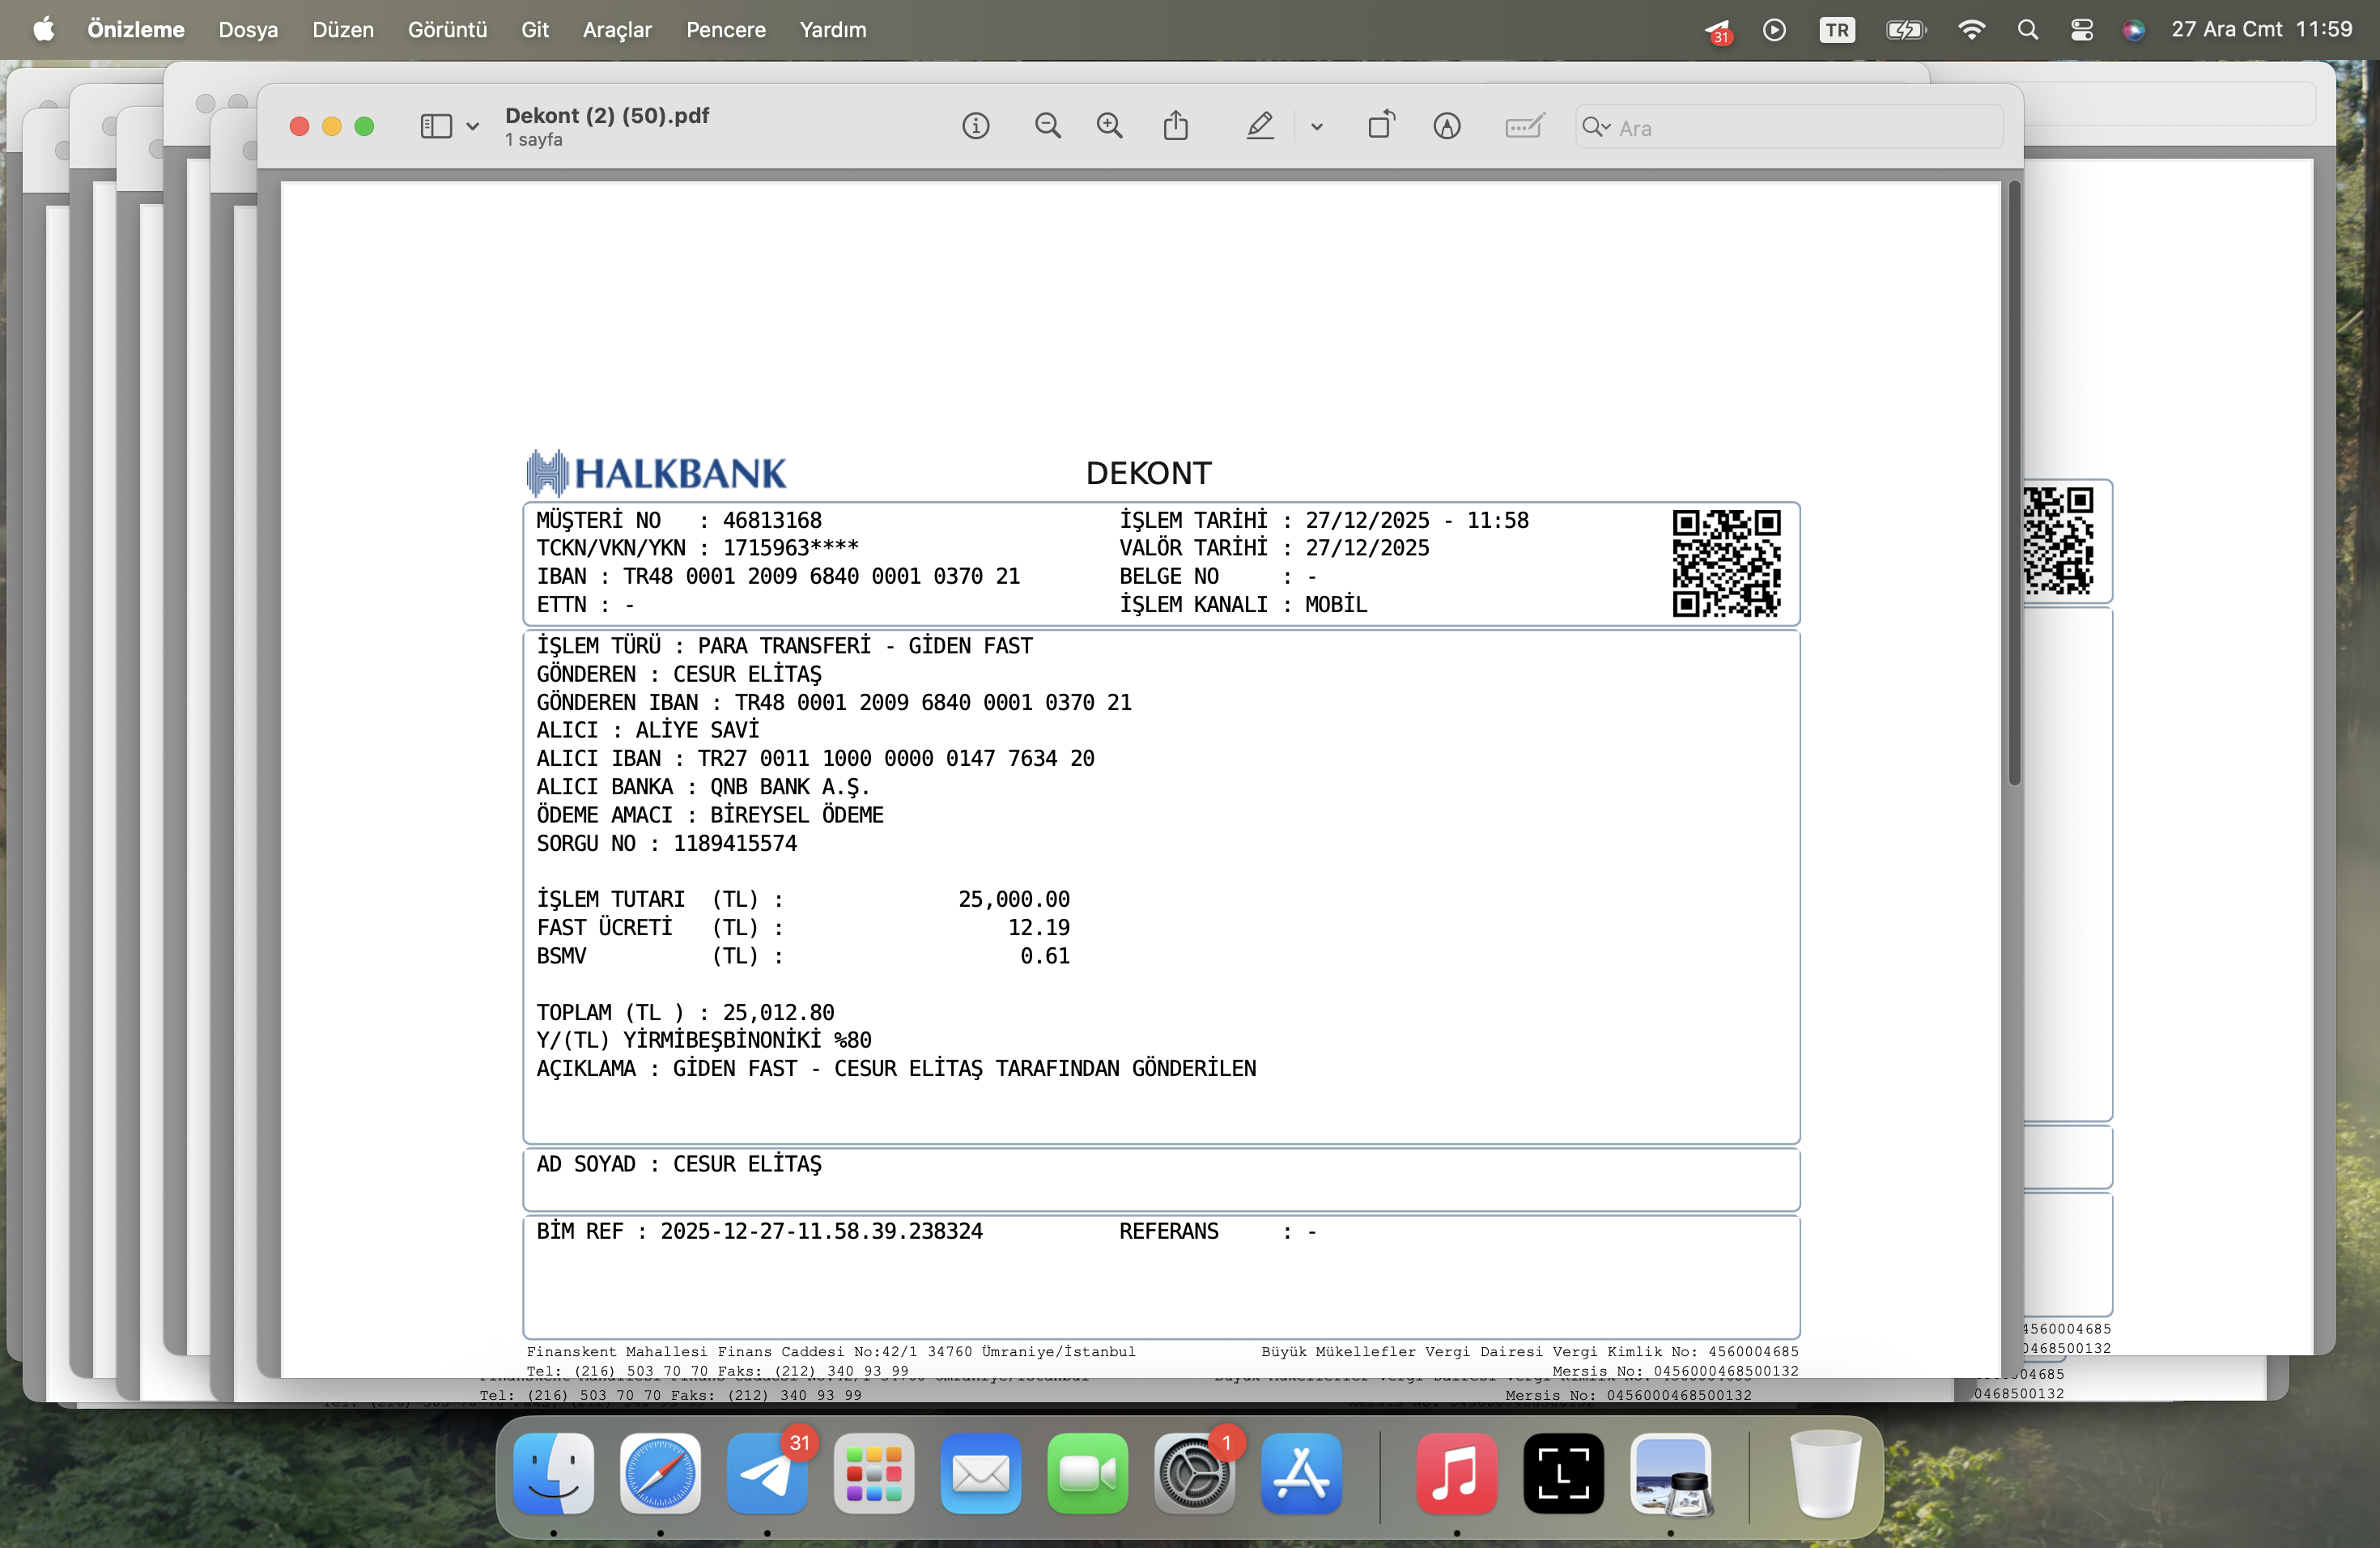Open Finder from the Dock
This screenshot has width=2380, height=1548.
click(554, 1473)
